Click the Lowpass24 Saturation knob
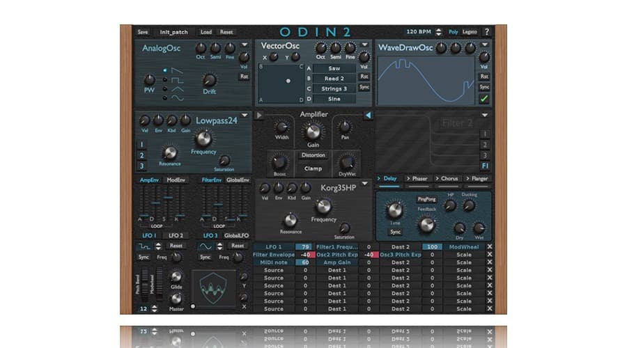This screenshot has height=348, width=627. point(224,161)
